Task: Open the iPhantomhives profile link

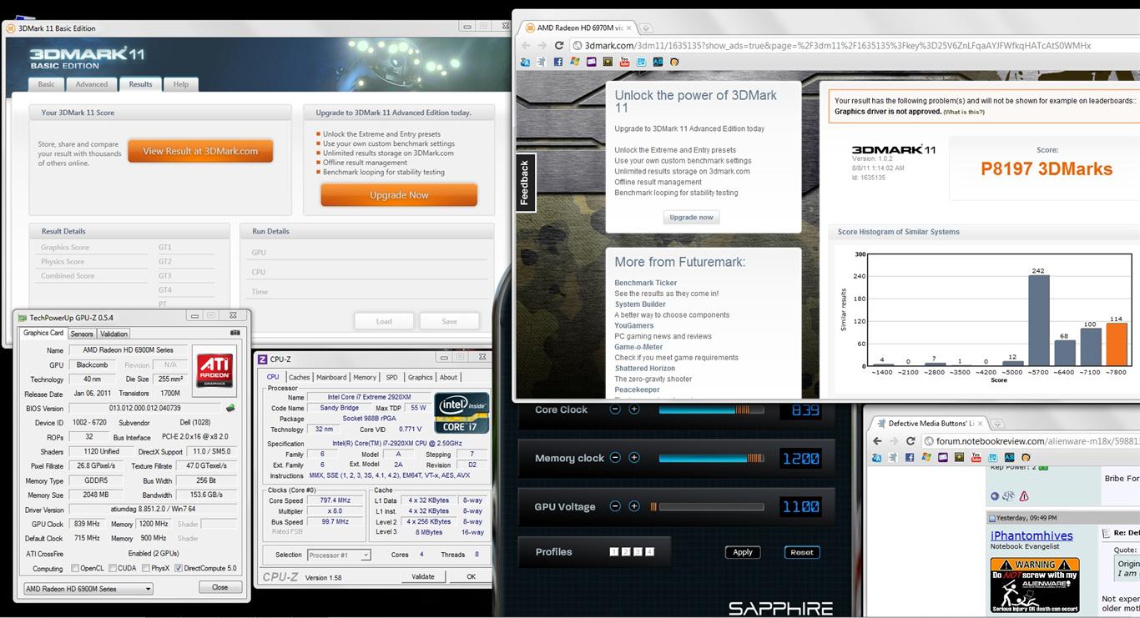Action: click(x=1032, y=536)
